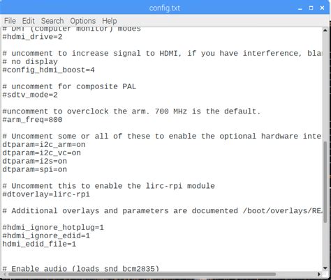331x280 pixels.
Task: Click the #sdtv_mode=2 line
Action: click(x=30, y=95)
